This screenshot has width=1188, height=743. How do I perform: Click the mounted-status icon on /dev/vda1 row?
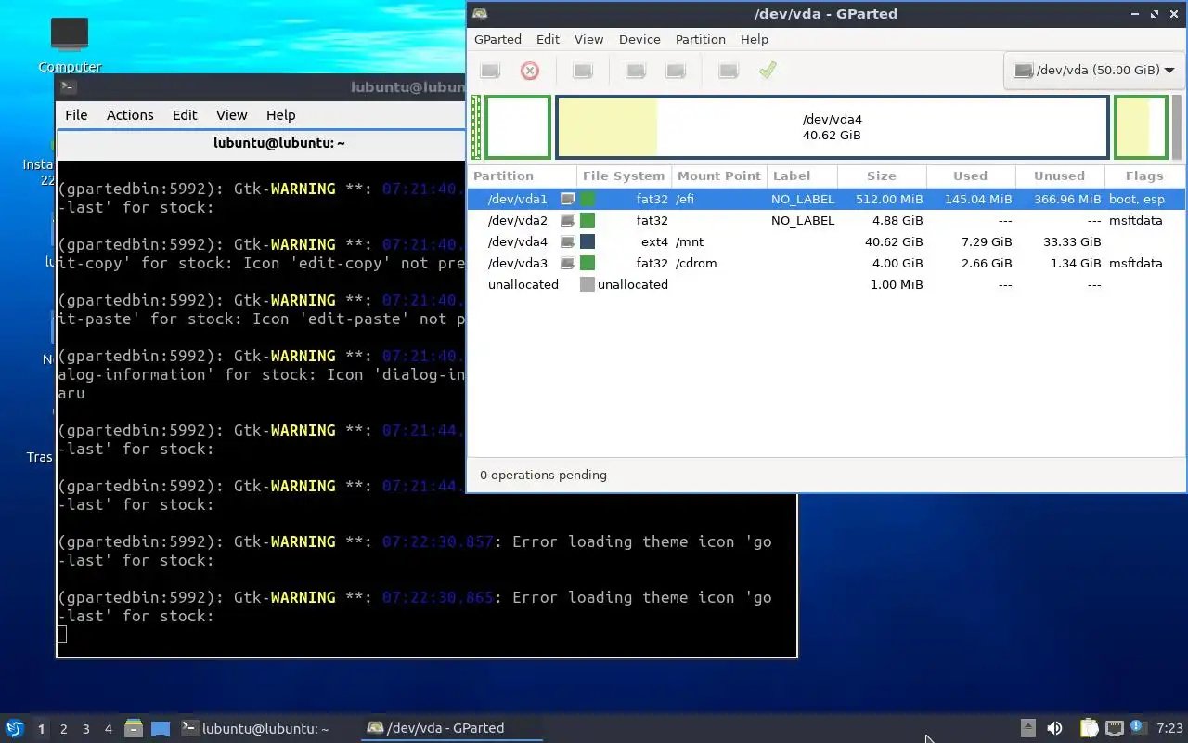(x=568, y=199)
